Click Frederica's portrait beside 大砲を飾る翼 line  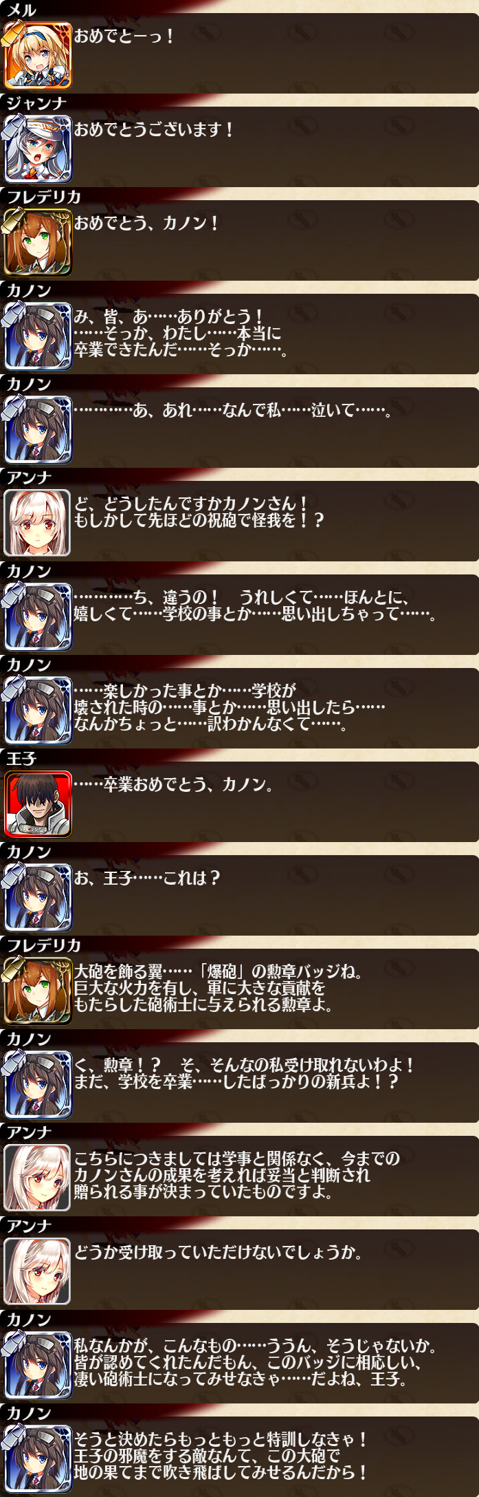pos(38,991)
